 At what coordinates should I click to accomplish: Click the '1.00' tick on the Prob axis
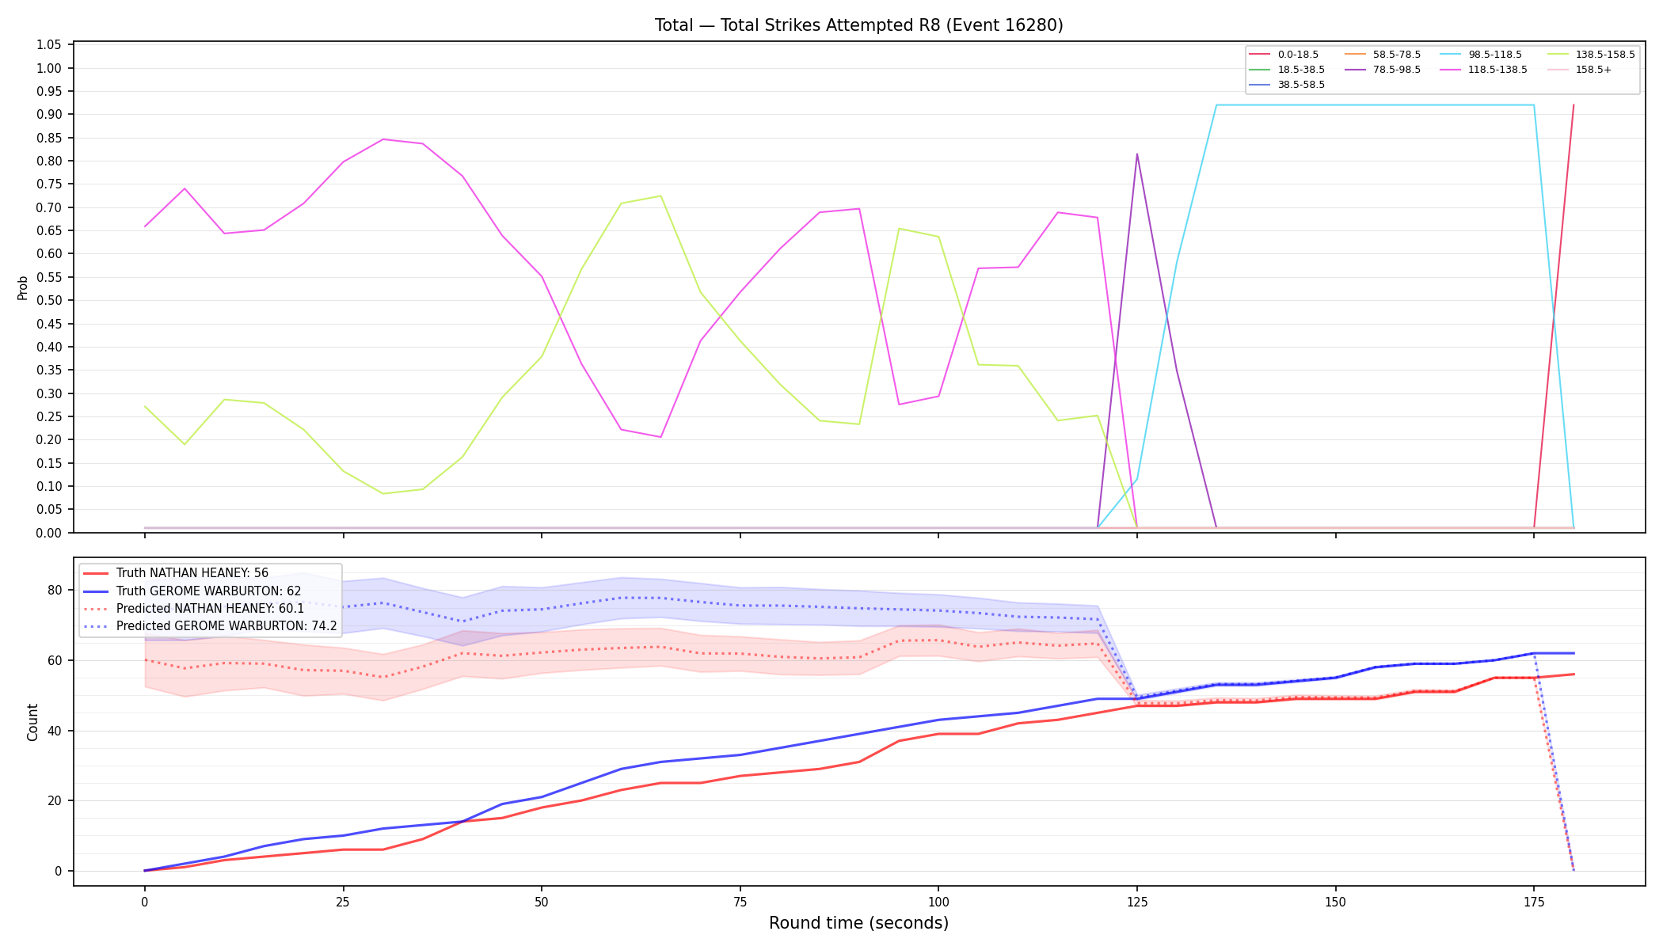point(49,68)
